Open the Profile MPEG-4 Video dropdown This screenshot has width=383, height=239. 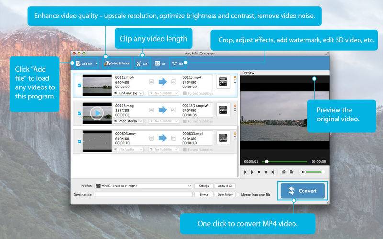pos(144,185)
